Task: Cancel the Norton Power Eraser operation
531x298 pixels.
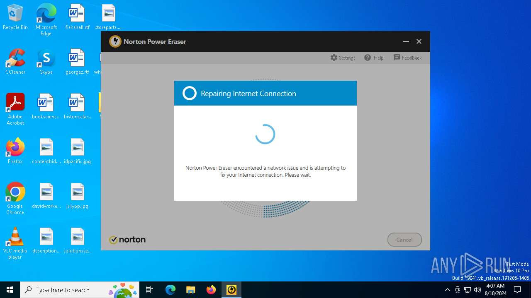Action: [x=404, y=240]
